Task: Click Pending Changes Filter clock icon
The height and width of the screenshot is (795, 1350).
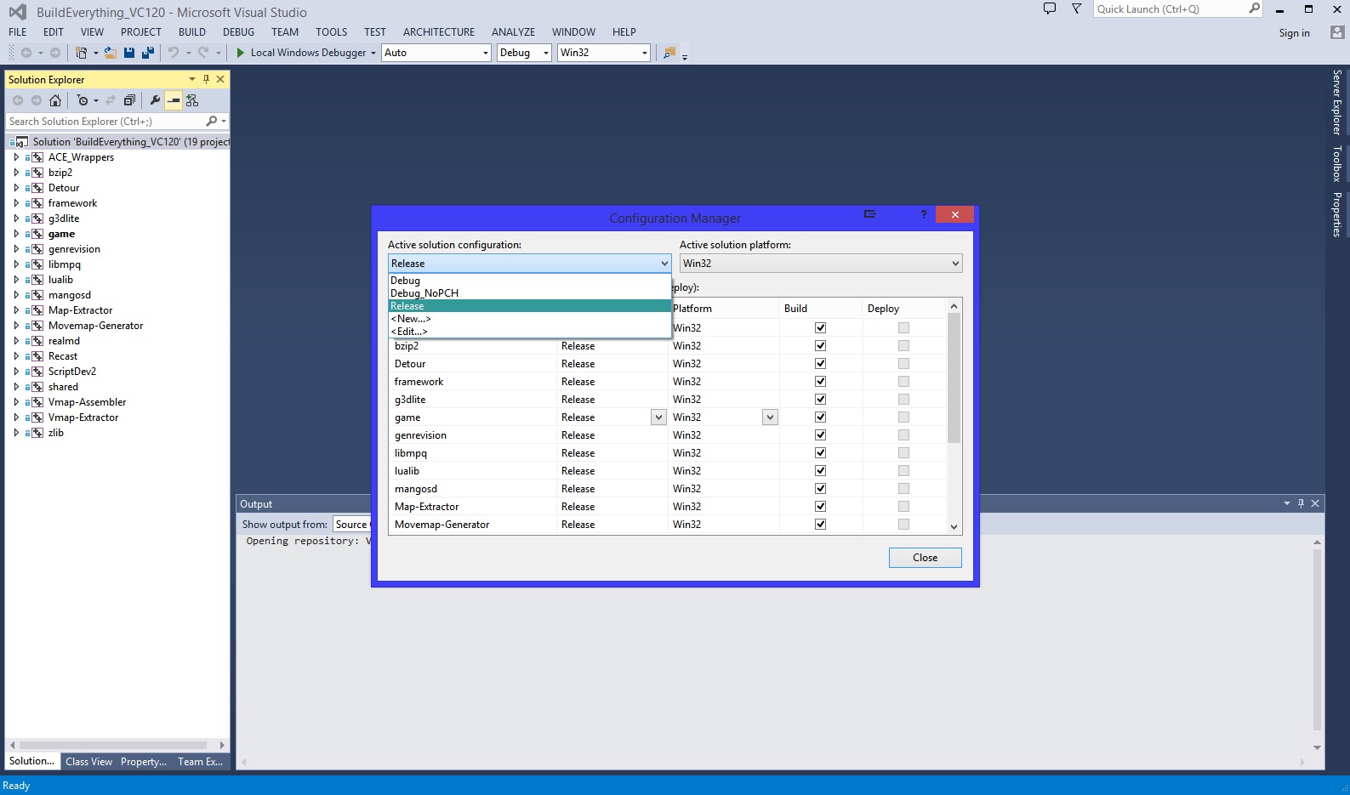Action: click(83, 100)
